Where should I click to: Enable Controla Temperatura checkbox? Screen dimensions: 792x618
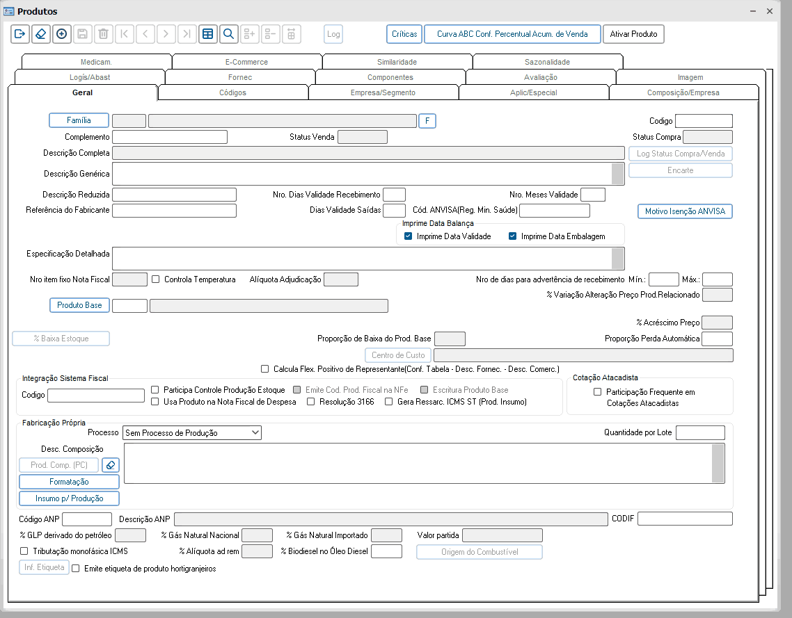156,279
